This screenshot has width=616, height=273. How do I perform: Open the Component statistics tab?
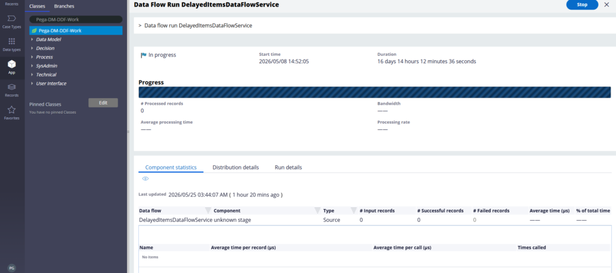pyautogui.click(x=171, y=167)
